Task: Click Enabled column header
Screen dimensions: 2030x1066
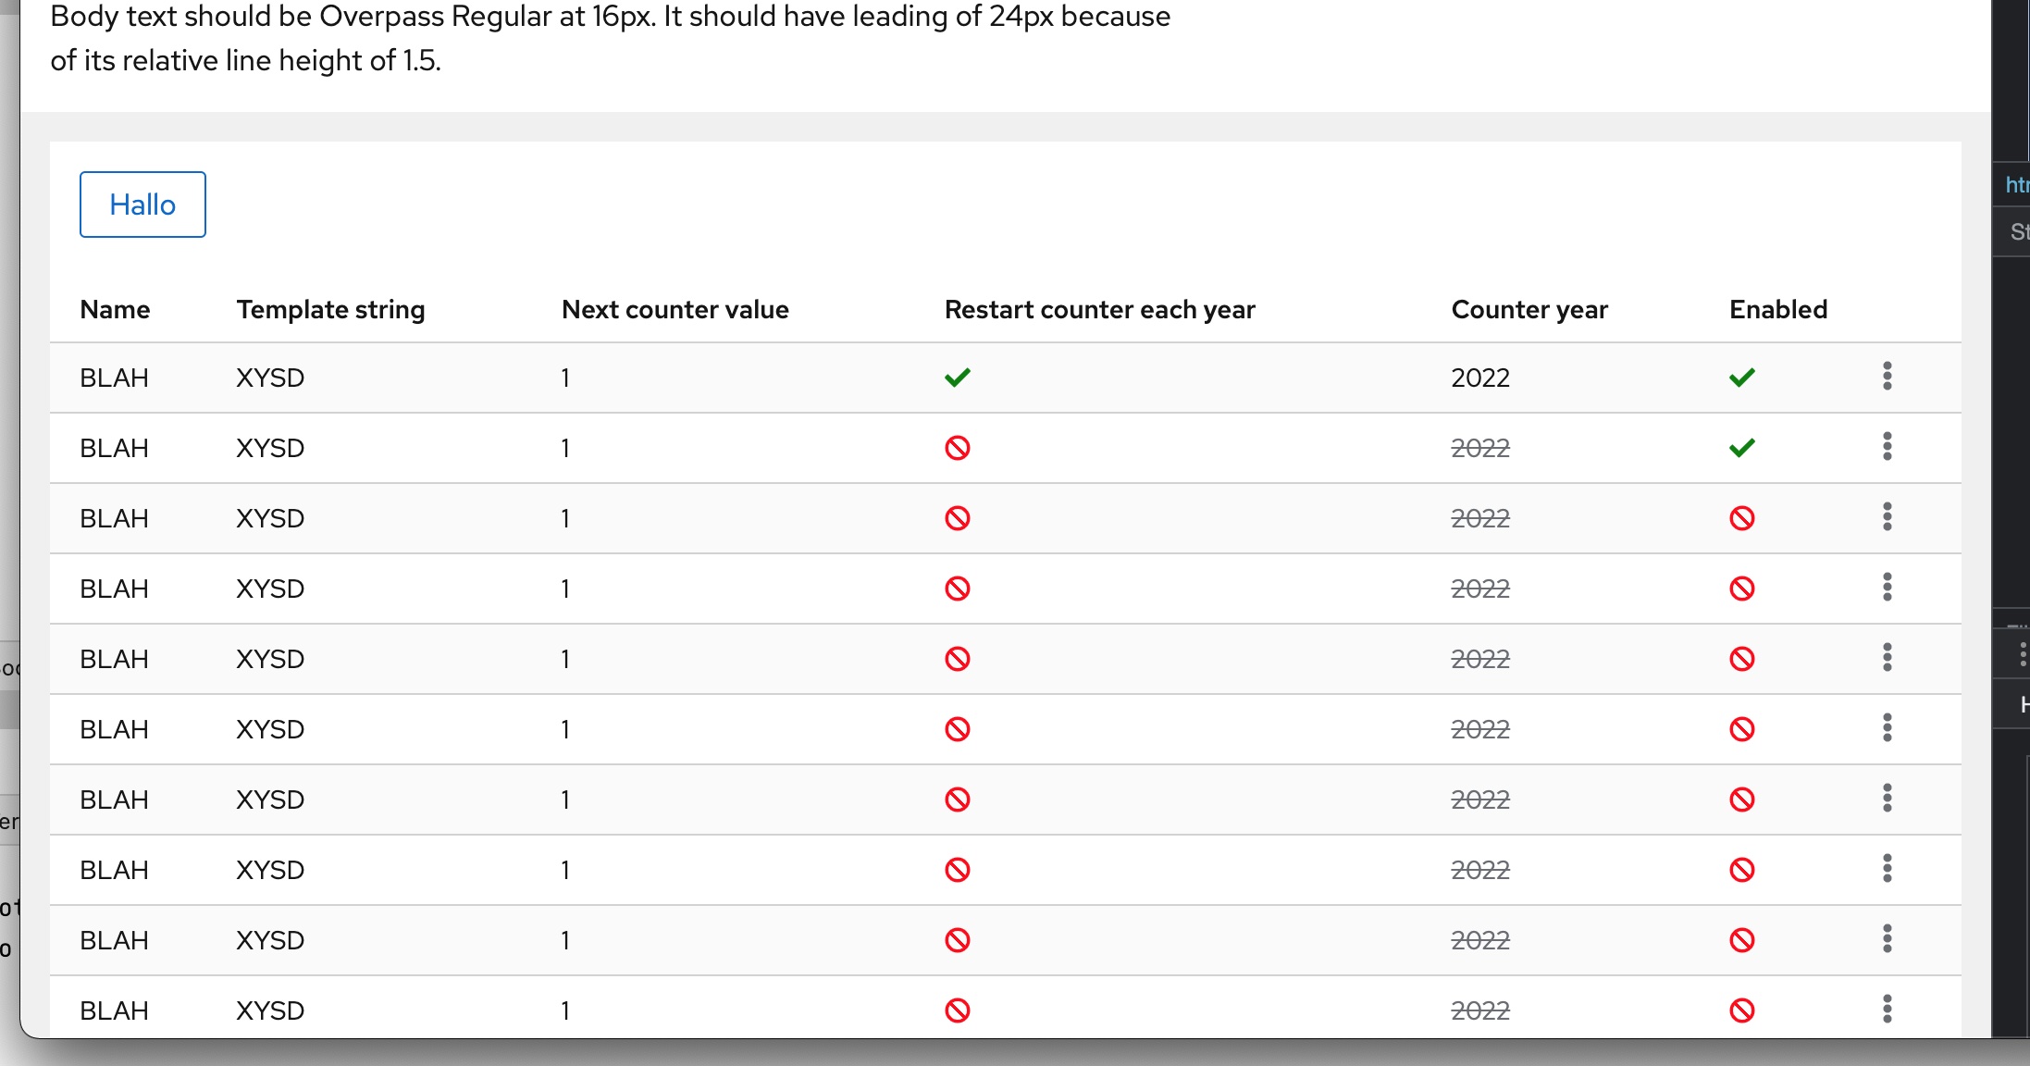Action: pos(1777,309)
